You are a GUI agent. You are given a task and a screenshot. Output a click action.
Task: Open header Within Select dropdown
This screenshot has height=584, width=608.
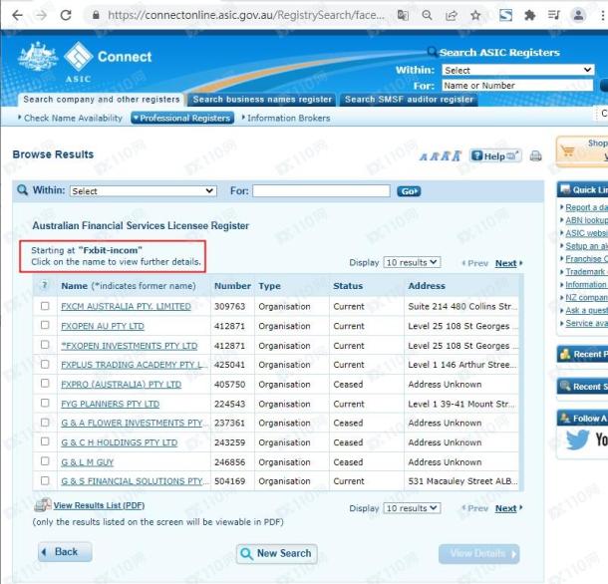[x=517, y=70]
